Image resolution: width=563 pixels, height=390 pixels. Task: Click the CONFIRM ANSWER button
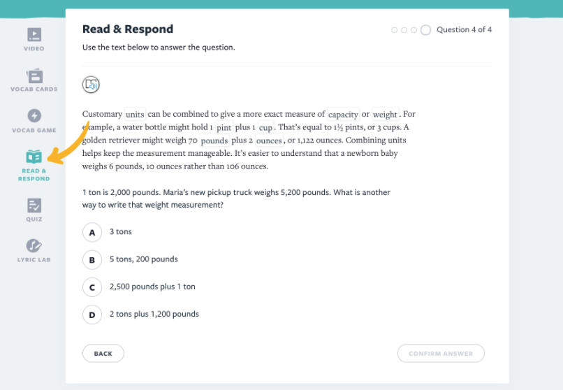(441, 354)
